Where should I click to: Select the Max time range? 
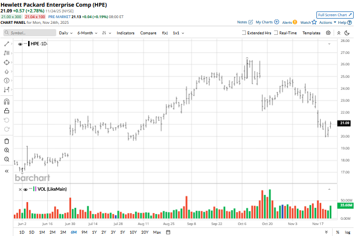click(157, 232)
